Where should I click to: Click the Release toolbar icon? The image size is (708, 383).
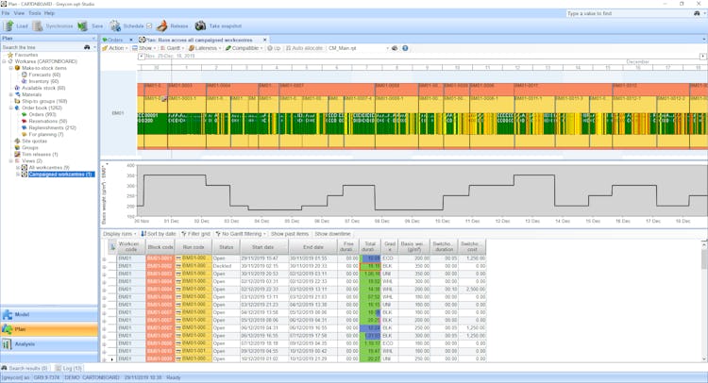click(x=161, y=26)
